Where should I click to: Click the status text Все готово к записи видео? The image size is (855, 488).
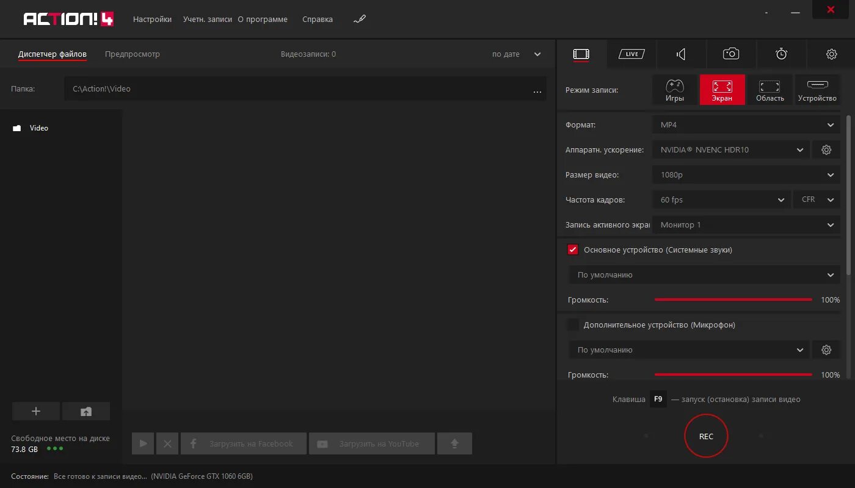pyautogui.click(x=100, y=476)
